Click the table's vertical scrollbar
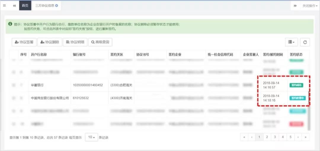Screen dimensions: 320x151 coord(309,111)
